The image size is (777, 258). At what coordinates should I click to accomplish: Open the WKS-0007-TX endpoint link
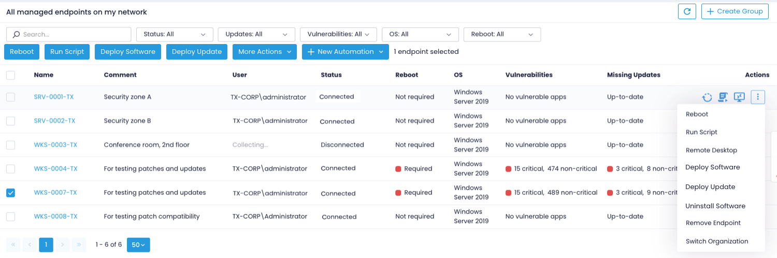tap(55, 193)
